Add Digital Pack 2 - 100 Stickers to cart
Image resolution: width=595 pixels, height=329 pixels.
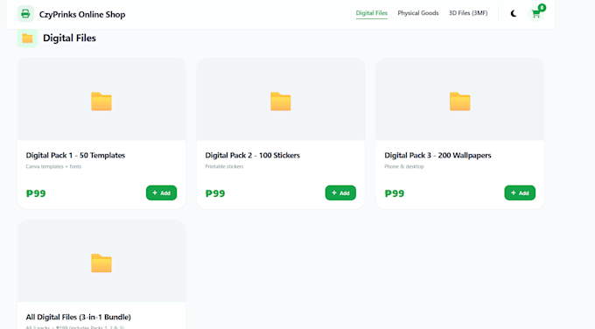click(340, 192)
